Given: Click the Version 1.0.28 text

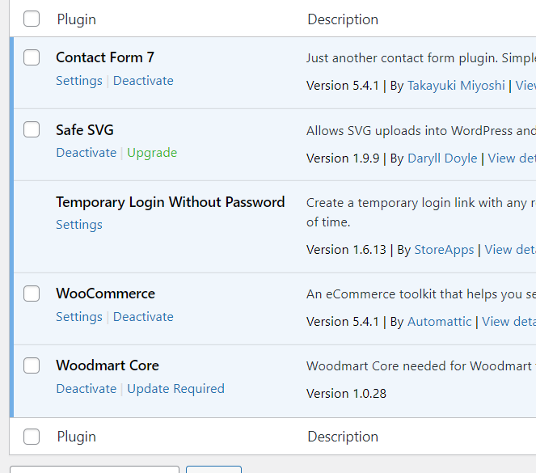Looking at the screenshot, I should pyautogui.click(x=346, y=394).
